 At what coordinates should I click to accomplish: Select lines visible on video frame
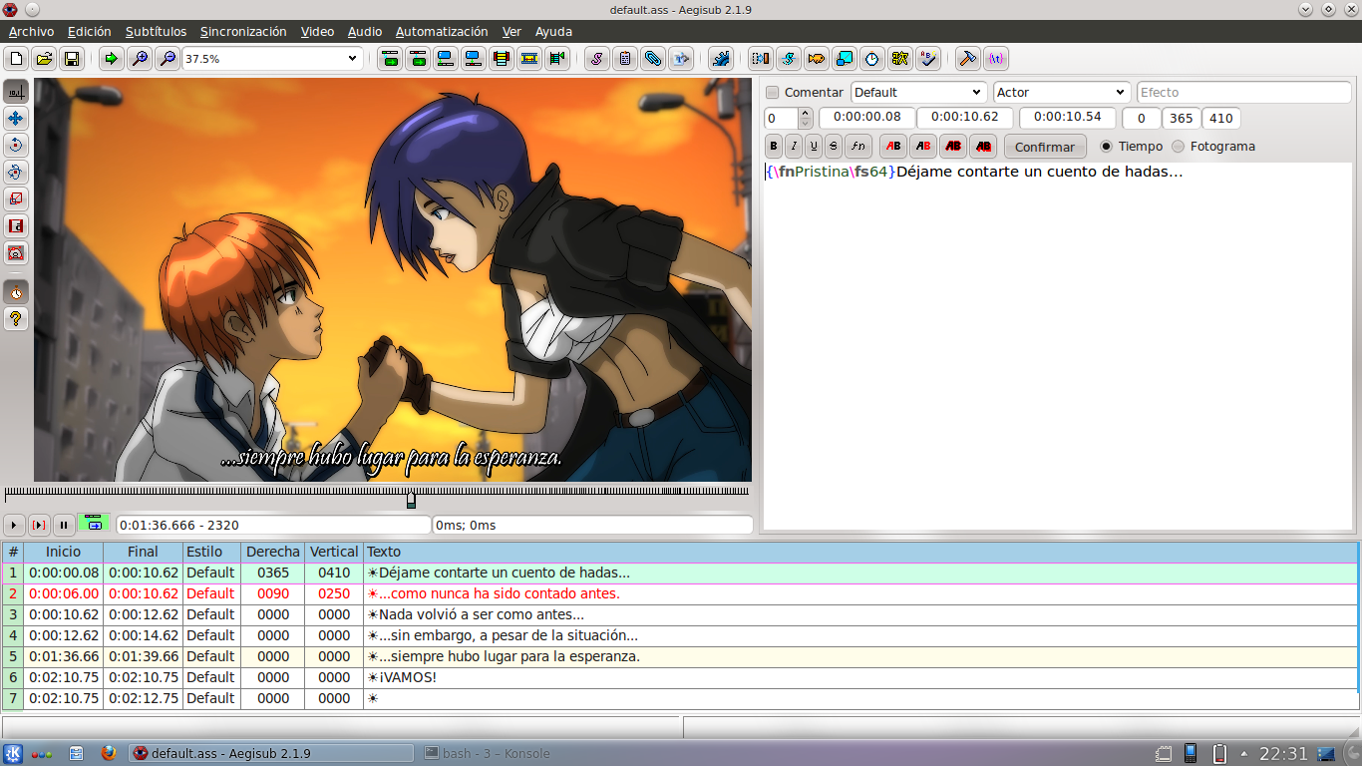(x=502, y=59)
